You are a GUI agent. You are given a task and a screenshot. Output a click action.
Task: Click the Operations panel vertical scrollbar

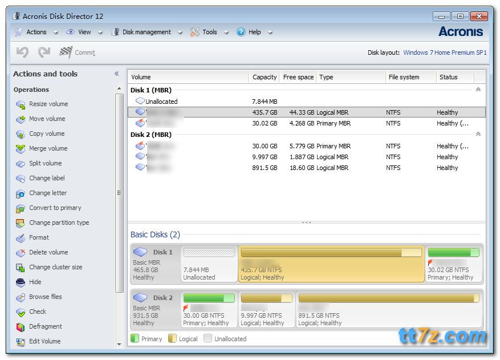pos(119,194)
